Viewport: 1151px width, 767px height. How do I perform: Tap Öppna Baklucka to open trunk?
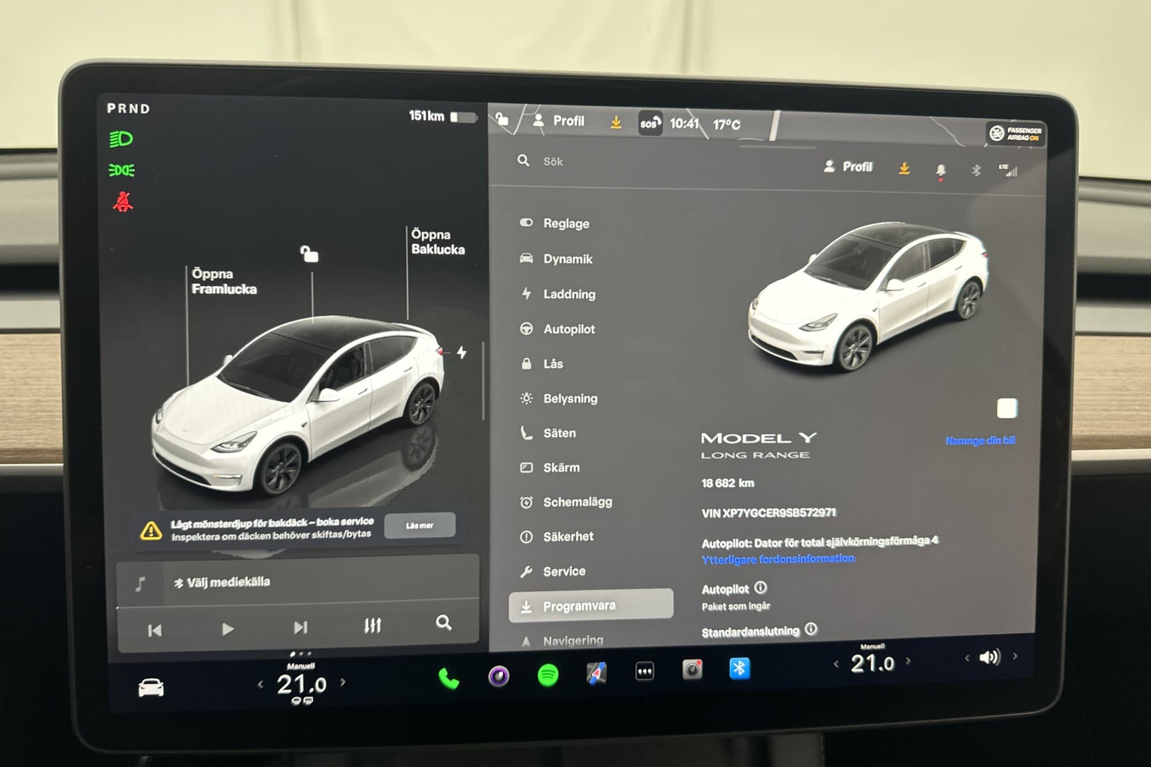[437, 242]
